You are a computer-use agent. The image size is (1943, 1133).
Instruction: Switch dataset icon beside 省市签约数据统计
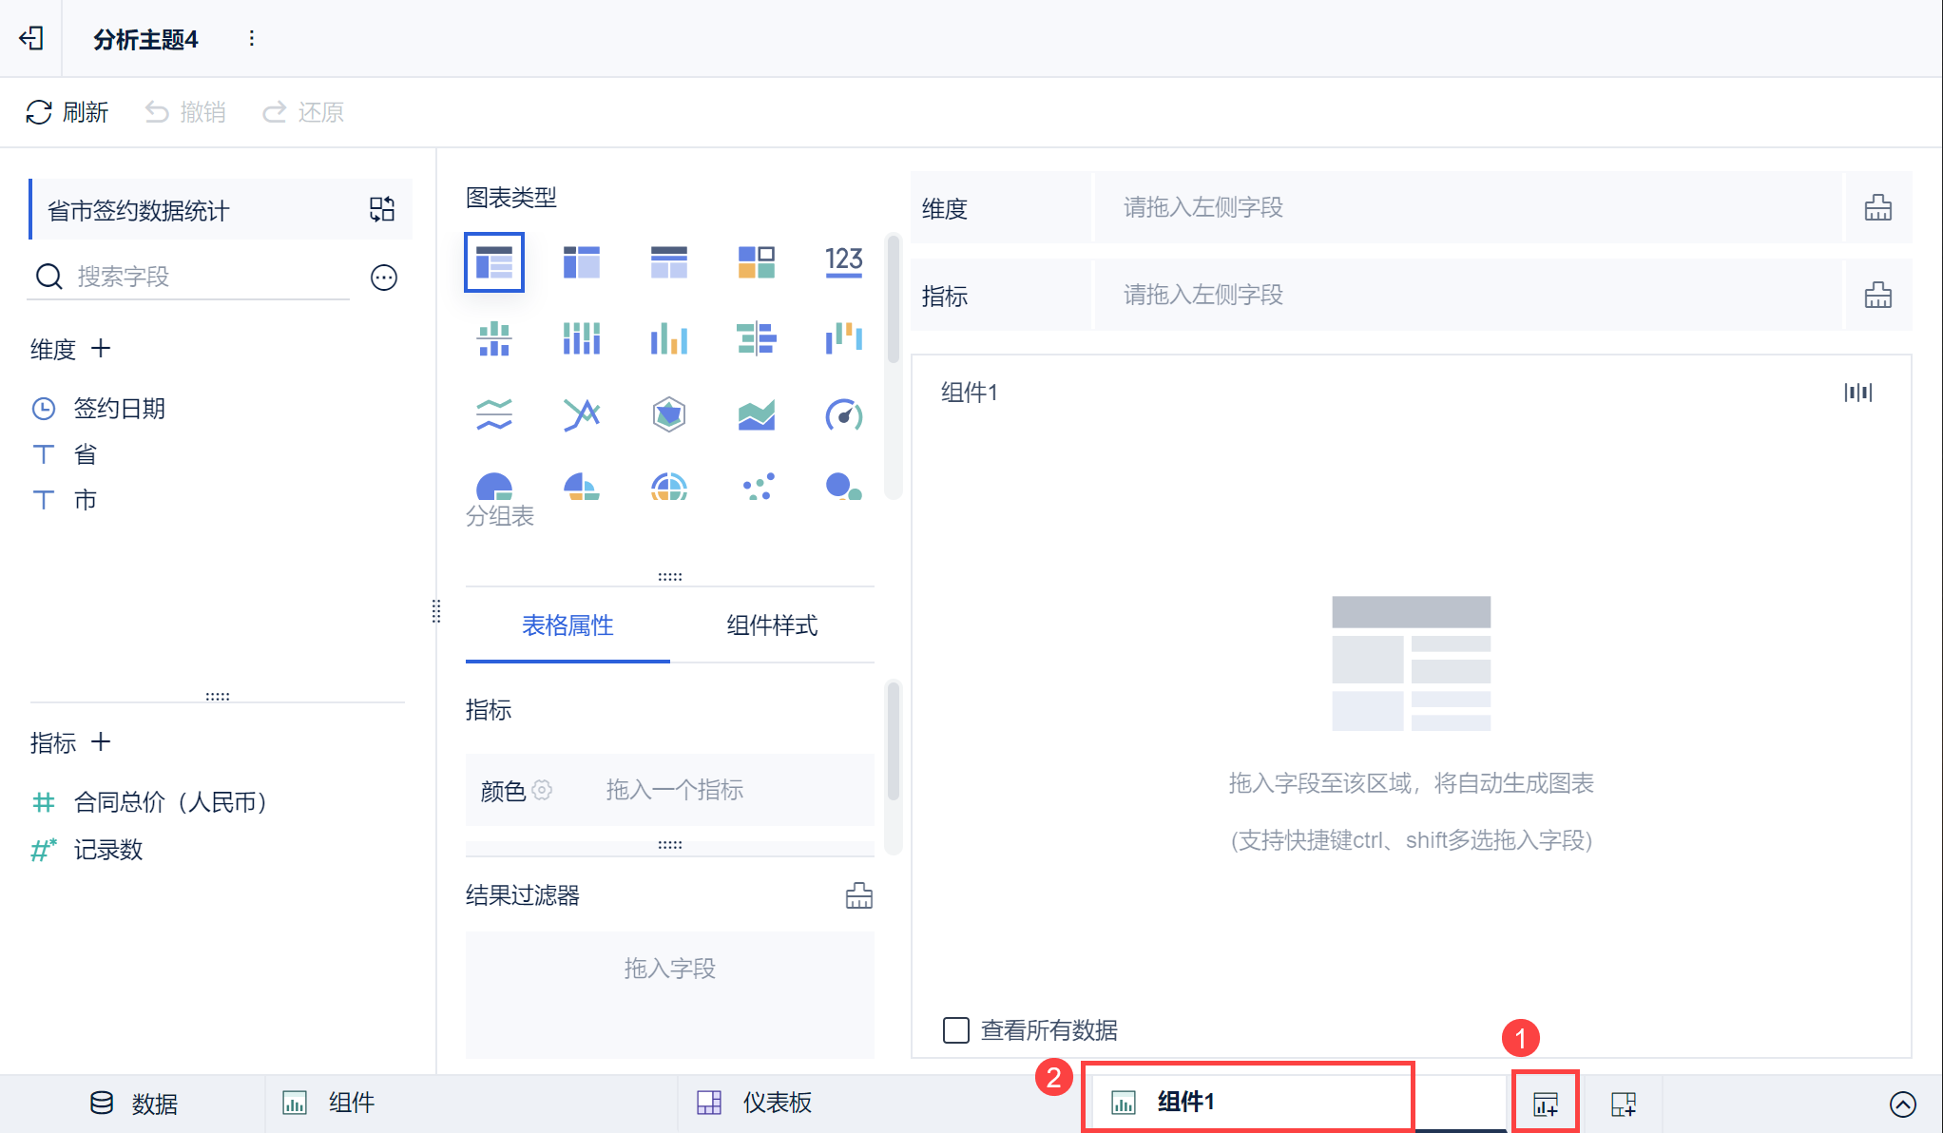click(x=382, y=209)
